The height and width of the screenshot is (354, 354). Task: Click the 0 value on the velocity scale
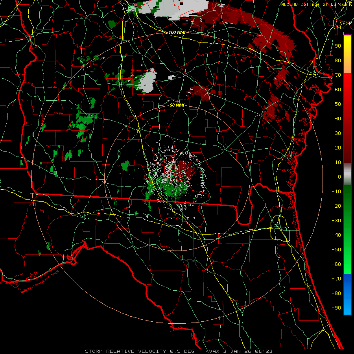[339, 177]
